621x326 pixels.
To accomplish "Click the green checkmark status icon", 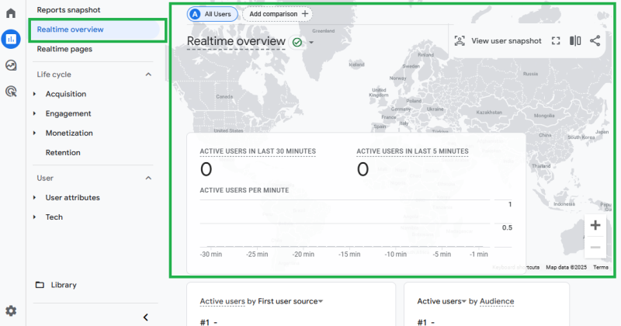I will click(297, 42).
